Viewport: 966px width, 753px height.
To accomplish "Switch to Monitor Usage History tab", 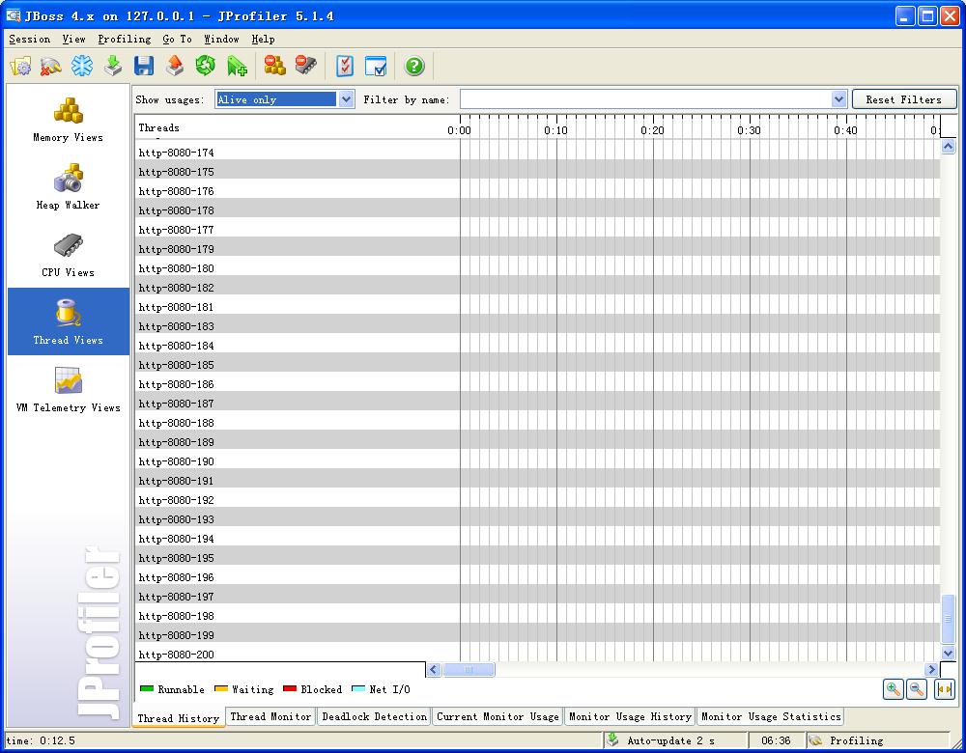I will [x=630, y=716].
